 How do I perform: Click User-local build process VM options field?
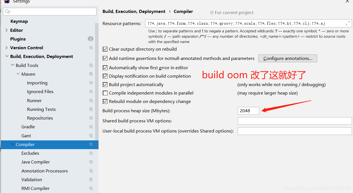coord(295,131)
